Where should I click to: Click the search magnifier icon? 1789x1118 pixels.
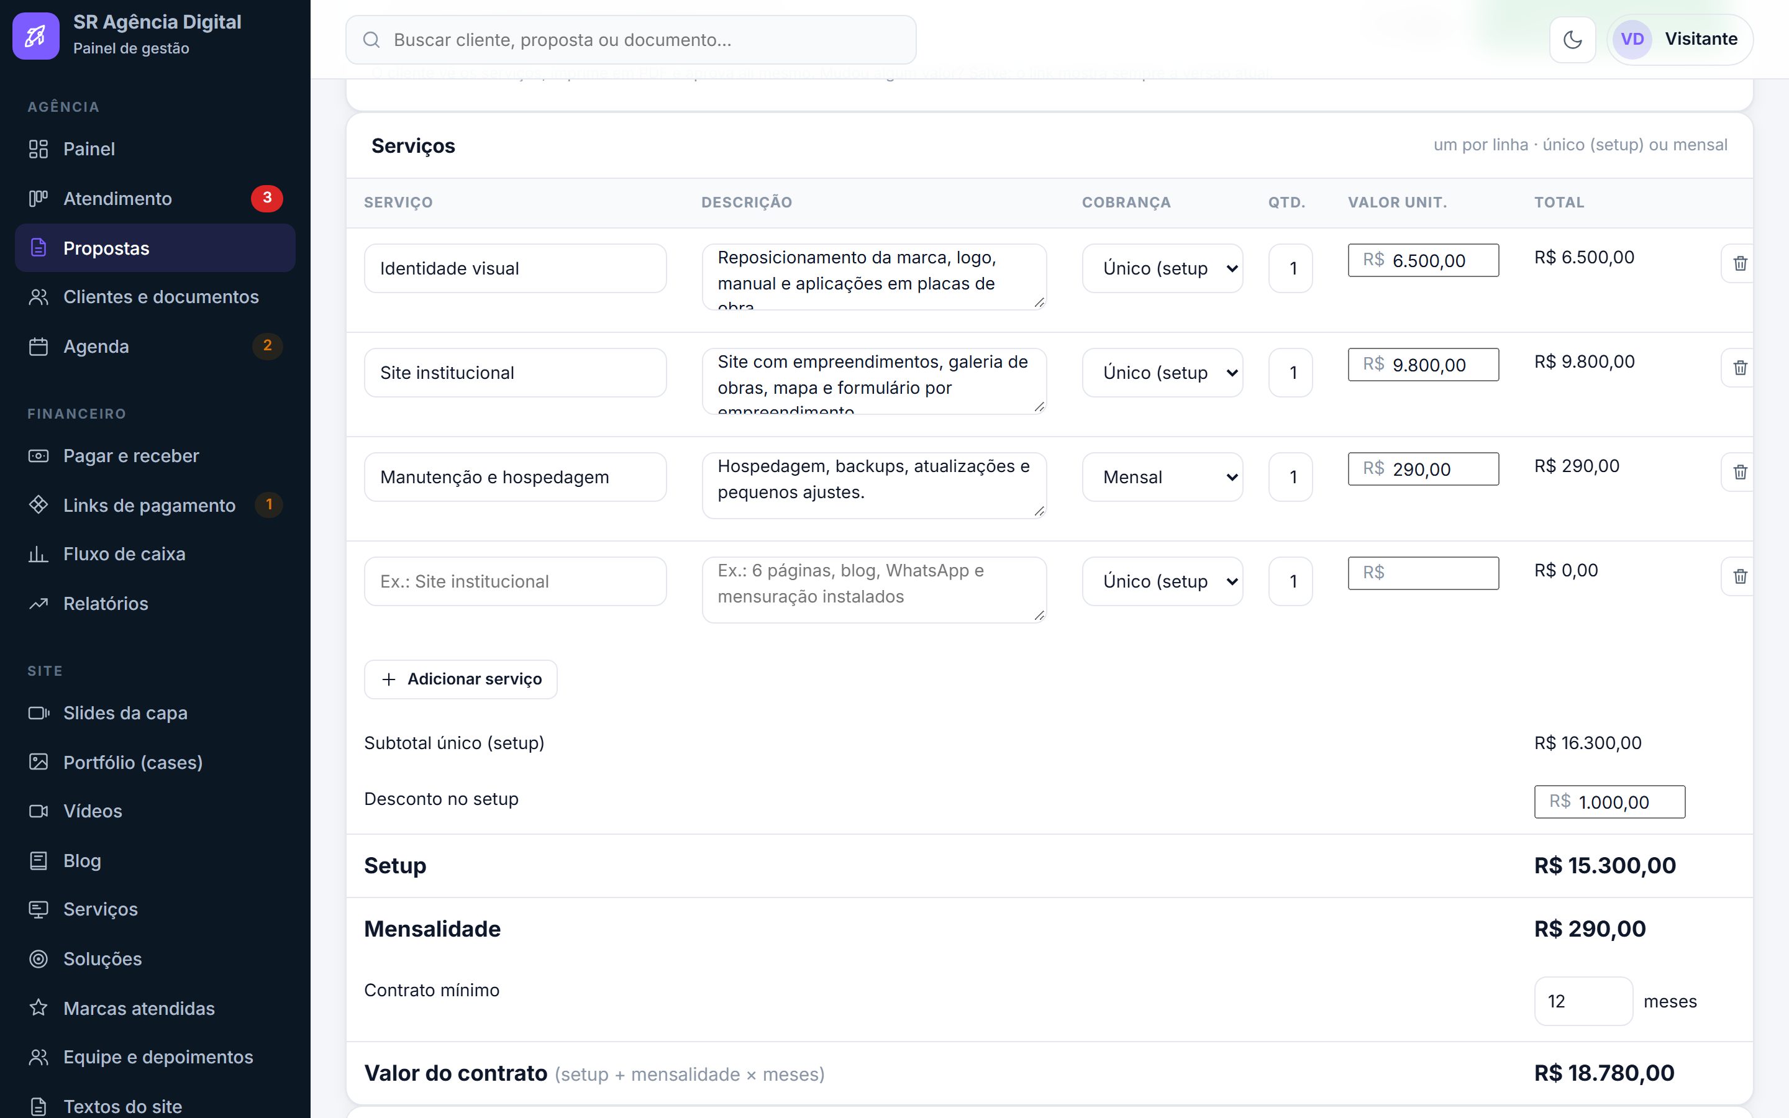click(372, 40)
